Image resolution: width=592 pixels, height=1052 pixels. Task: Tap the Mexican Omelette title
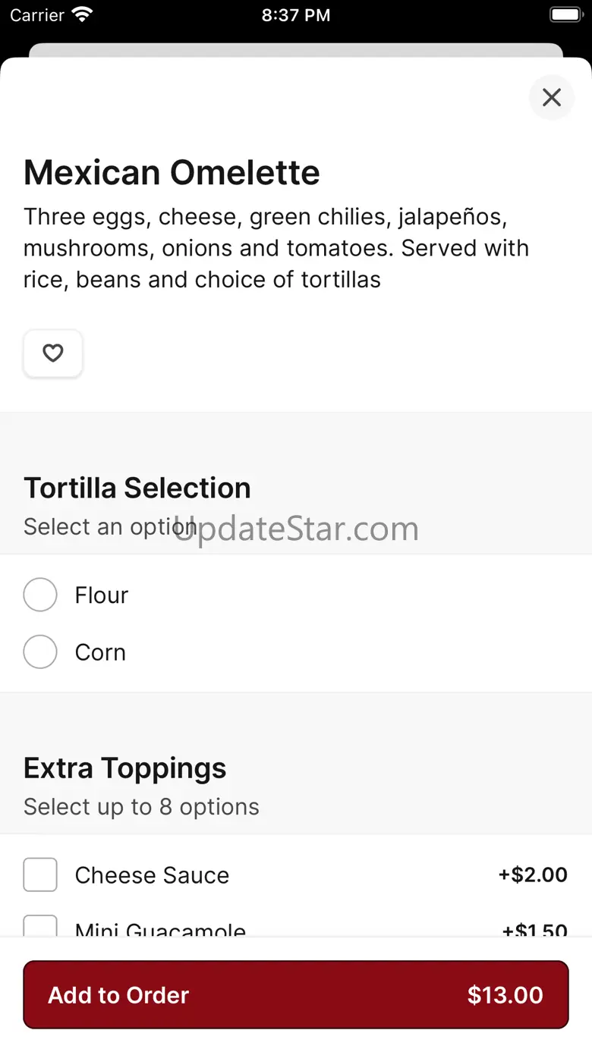[x=172, y=173]
